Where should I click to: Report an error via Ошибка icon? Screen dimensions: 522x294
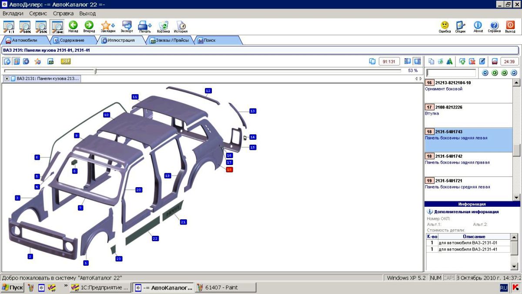(445, 26)
